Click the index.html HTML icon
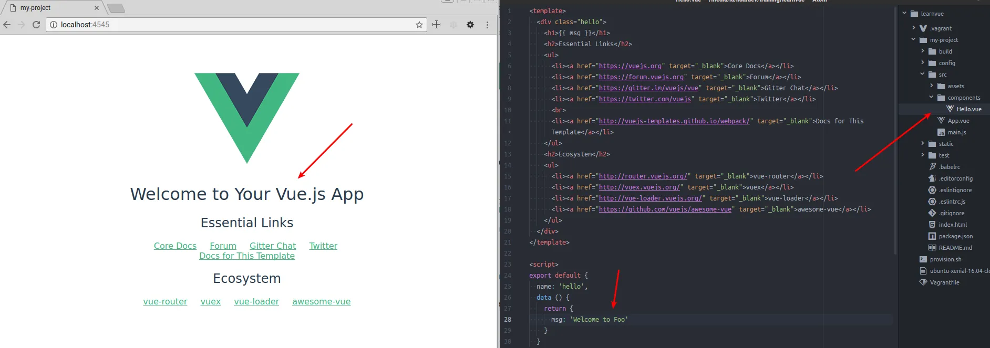The height and width of the screenshot is (348, 990). pyautogui.click(x=932, y=225)
